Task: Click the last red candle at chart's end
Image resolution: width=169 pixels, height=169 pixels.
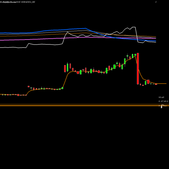Action: (156, 84)
